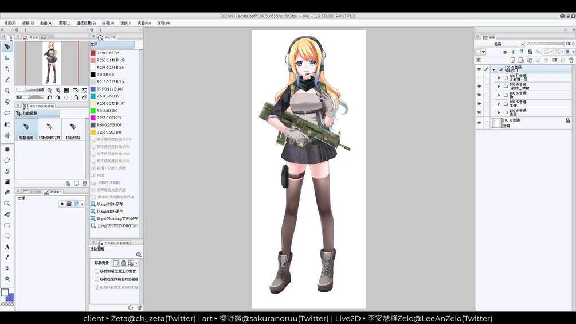
Task: Hide the 本體 folder layer
Action: pyautogui.click(x=479, y=104)
